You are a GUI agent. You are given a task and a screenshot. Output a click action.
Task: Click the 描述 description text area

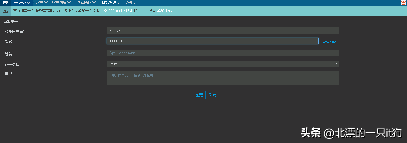pyautogui.click(x=223, y=78)
